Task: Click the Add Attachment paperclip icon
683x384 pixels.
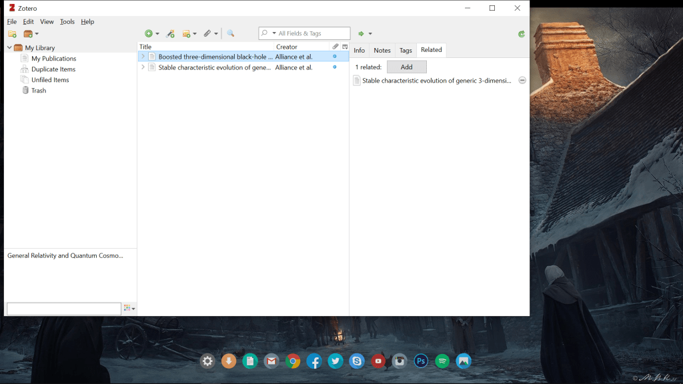Action: [x=207, y=33]
